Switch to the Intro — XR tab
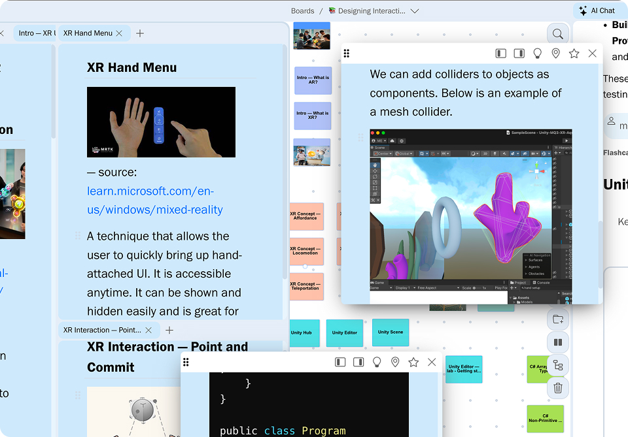Viewport: 628px width, 437px height. (36, 33)
